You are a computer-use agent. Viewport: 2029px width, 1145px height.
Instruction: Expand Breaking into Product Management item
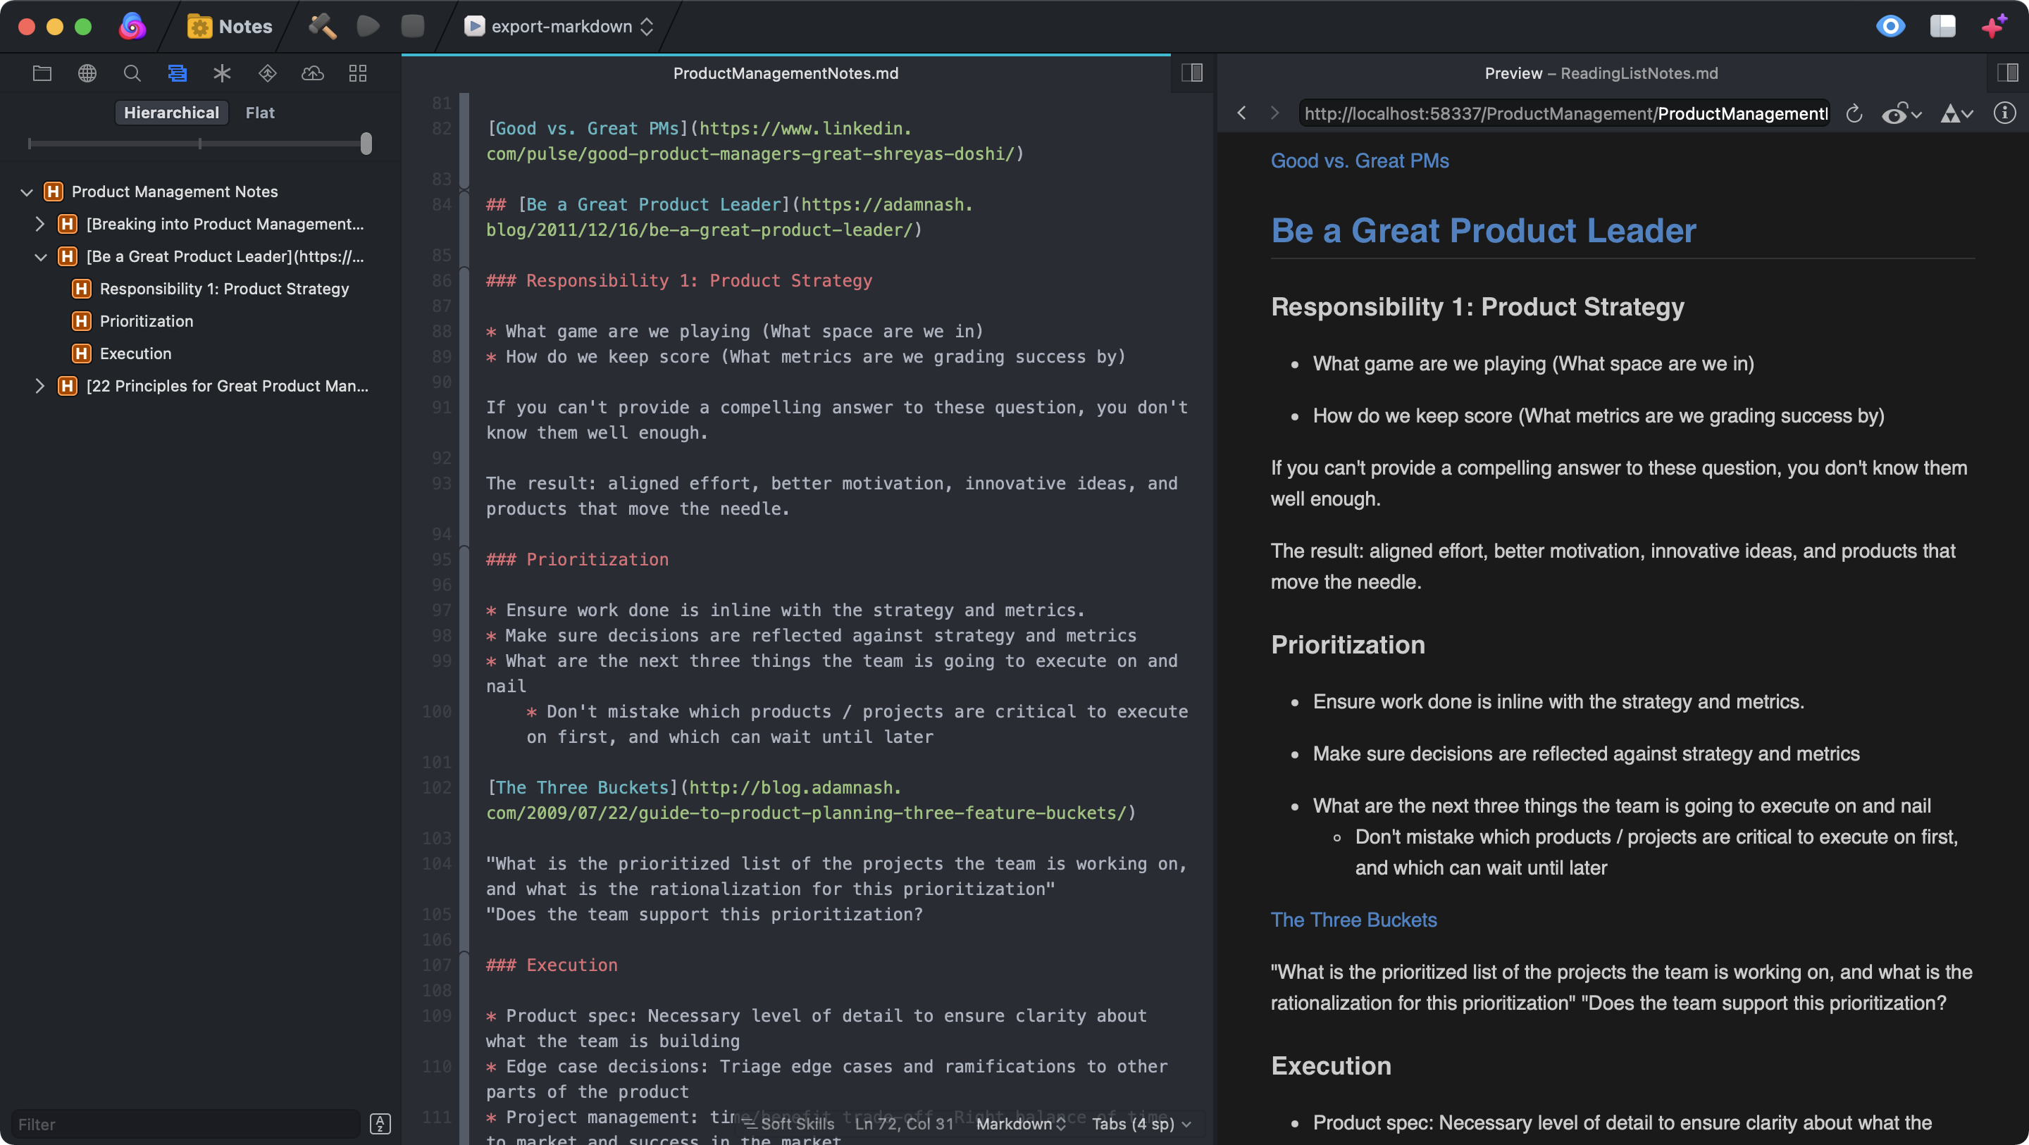coord(40,224)
